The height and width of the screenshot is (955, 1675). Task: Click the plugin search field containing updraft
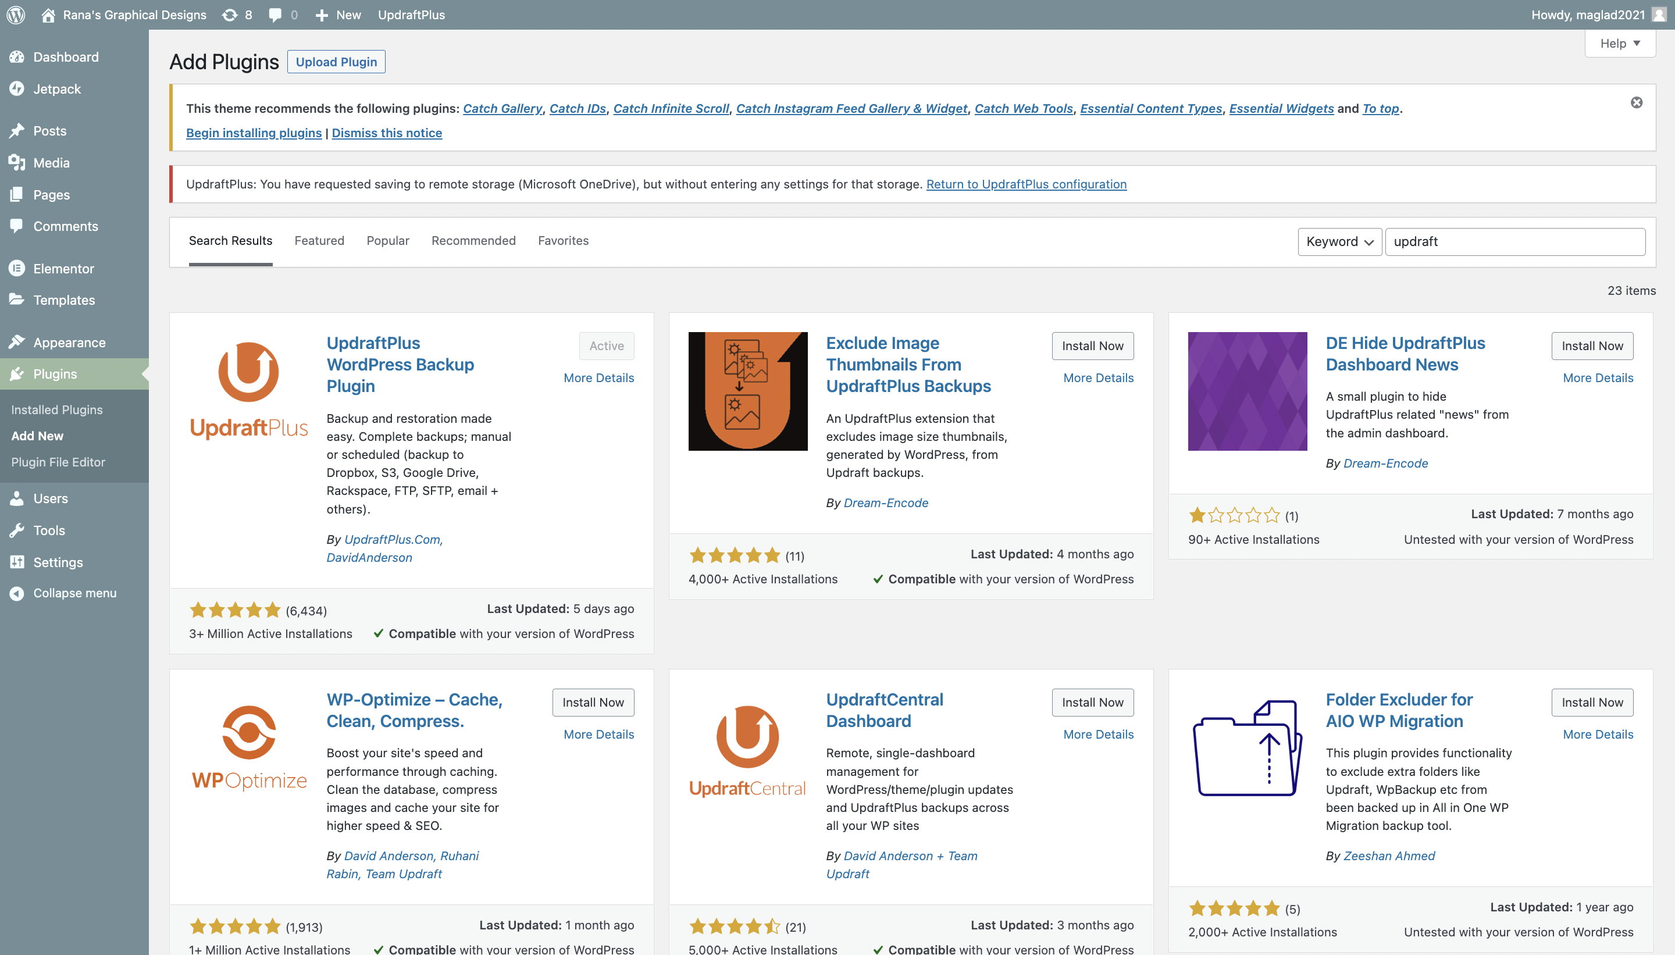[x=1515, y=241]
